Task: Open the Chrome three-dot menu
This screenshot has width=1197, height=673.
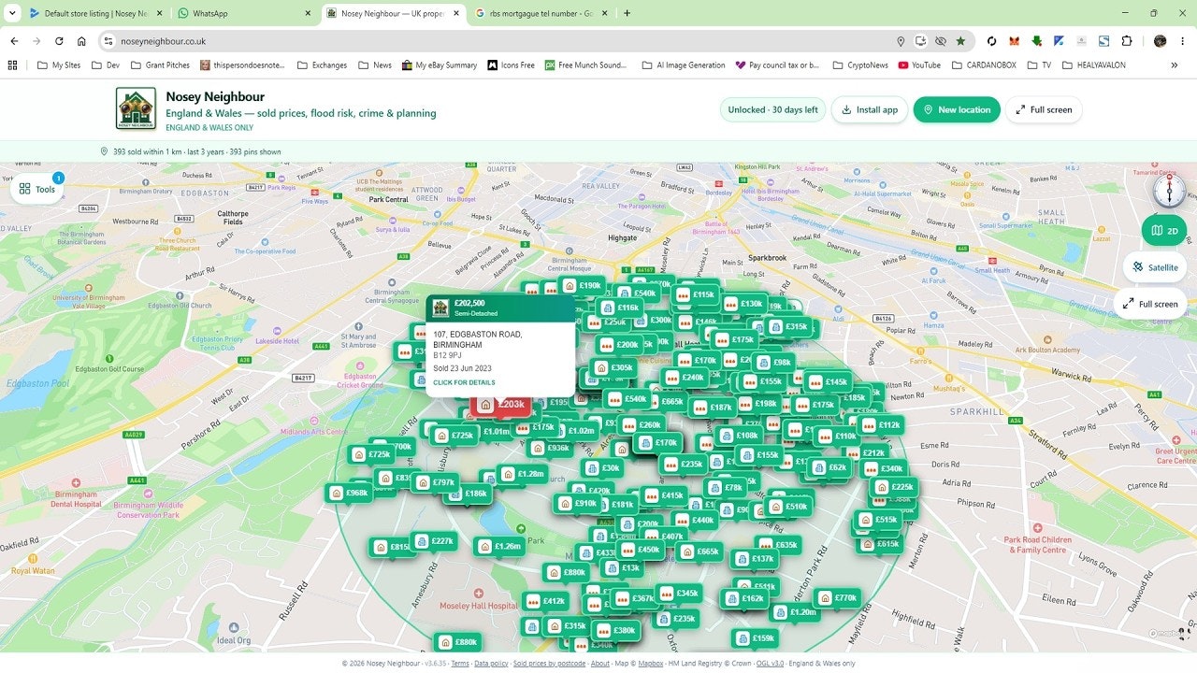Action: tap(1182, 41)
